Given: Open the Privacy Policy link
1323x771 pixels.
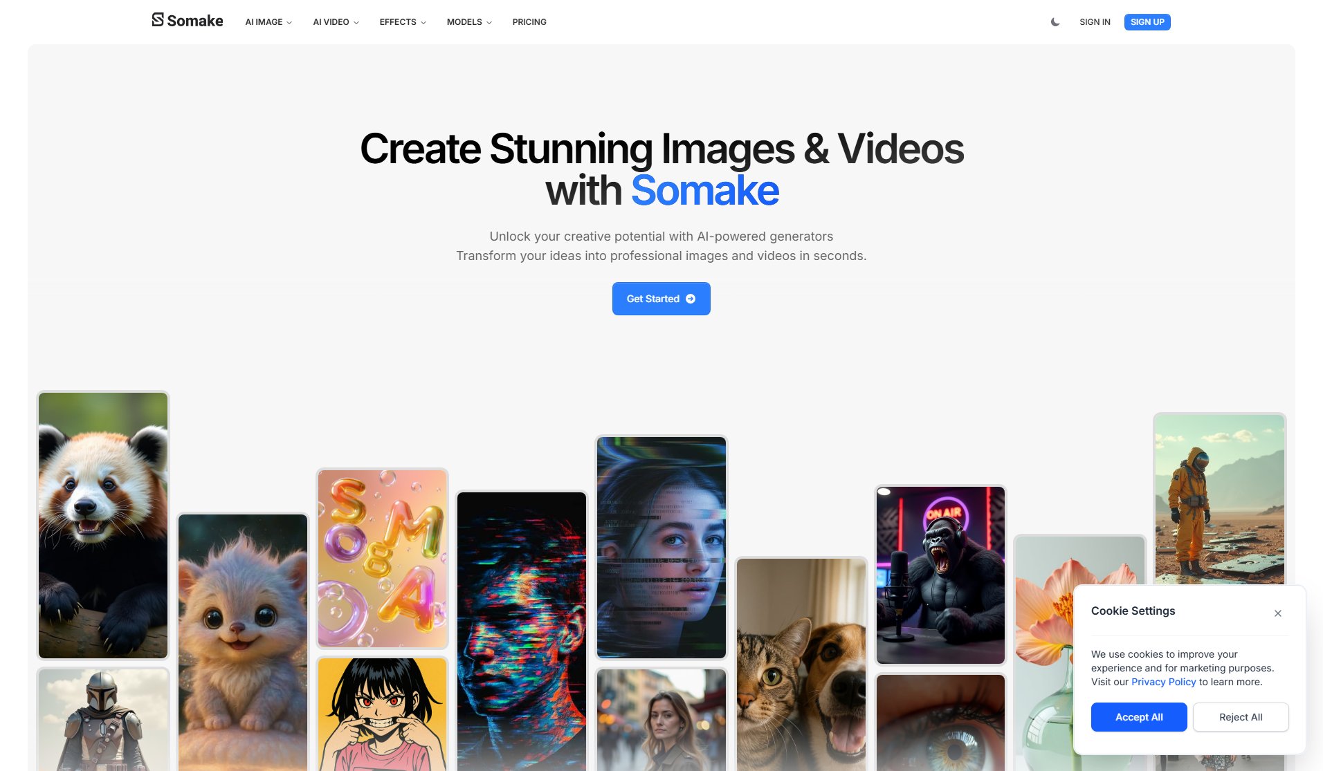Looking at the screenshot, I should point(1163,682).
